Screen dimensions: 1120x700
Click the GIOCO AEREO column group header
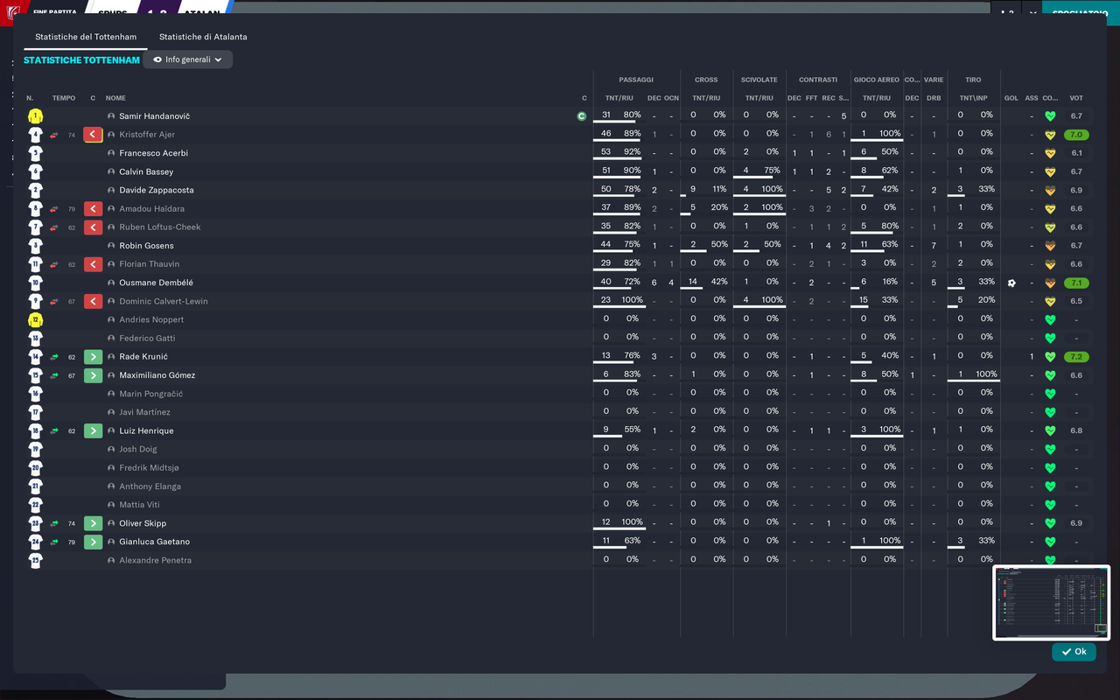[876, 80]
